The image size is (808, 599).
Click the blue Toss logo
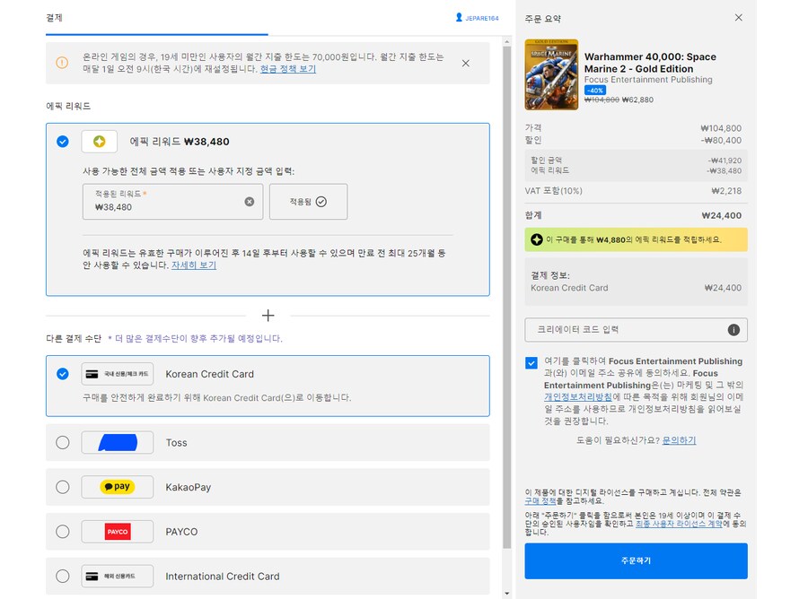[118, 443]
